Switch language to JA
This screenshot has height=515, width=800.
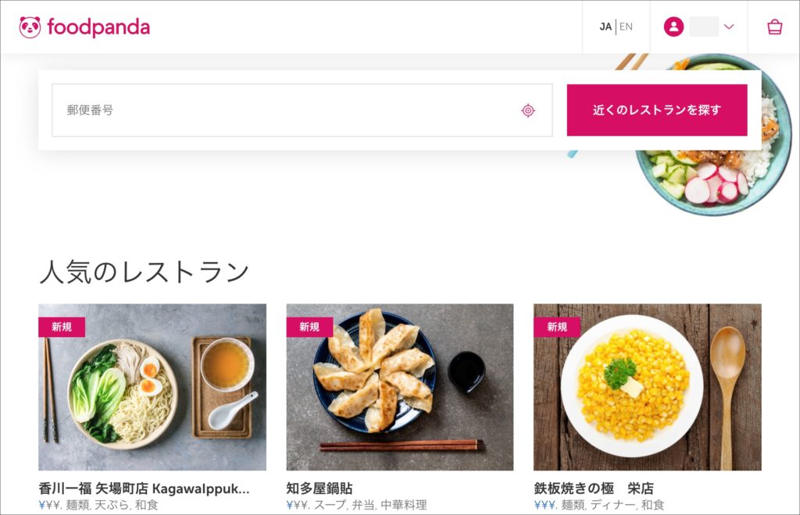605,27
